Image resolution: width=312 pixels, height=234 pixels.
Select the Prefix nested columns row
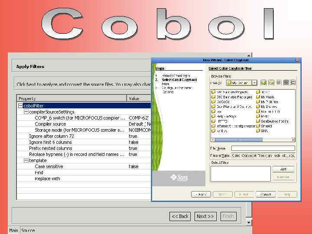click(x=84, y=148)
